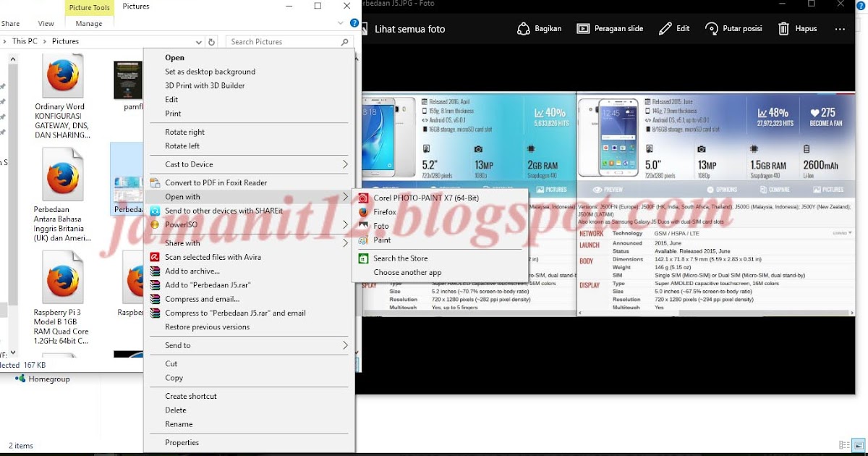The height and width of the screenshot is (456, 868).
Task: Switch to large icons view in status bar
Action: pyautogui.click(x=858, y=445)
